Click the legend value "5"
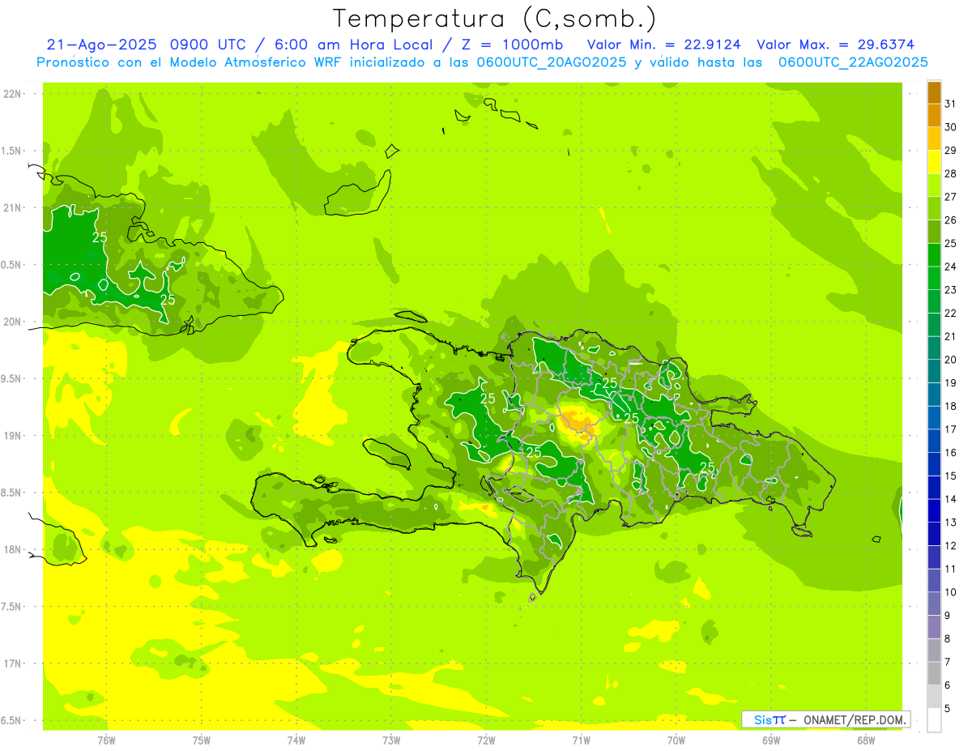Screen dimensions: 972x751 (x=948, y=709)
